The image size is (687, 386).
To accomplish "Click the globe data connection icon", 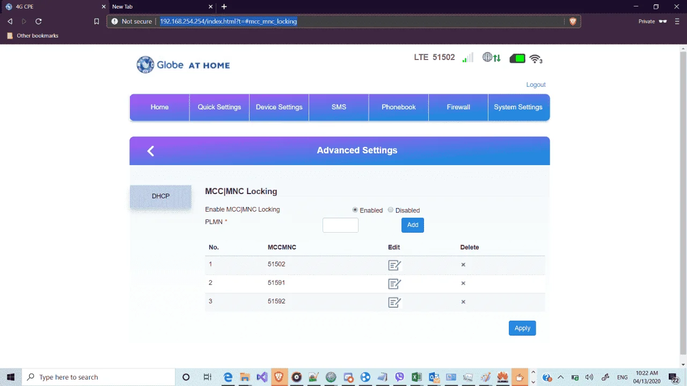I will [x=491, y=57].
